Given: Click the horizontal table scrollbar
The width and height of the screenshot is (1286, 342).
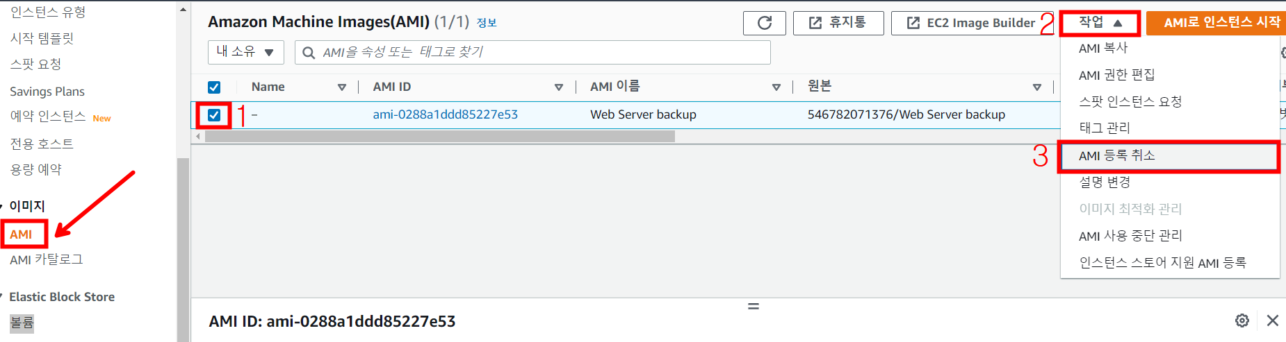Looking at the screenshot, I should coord(439,137).
